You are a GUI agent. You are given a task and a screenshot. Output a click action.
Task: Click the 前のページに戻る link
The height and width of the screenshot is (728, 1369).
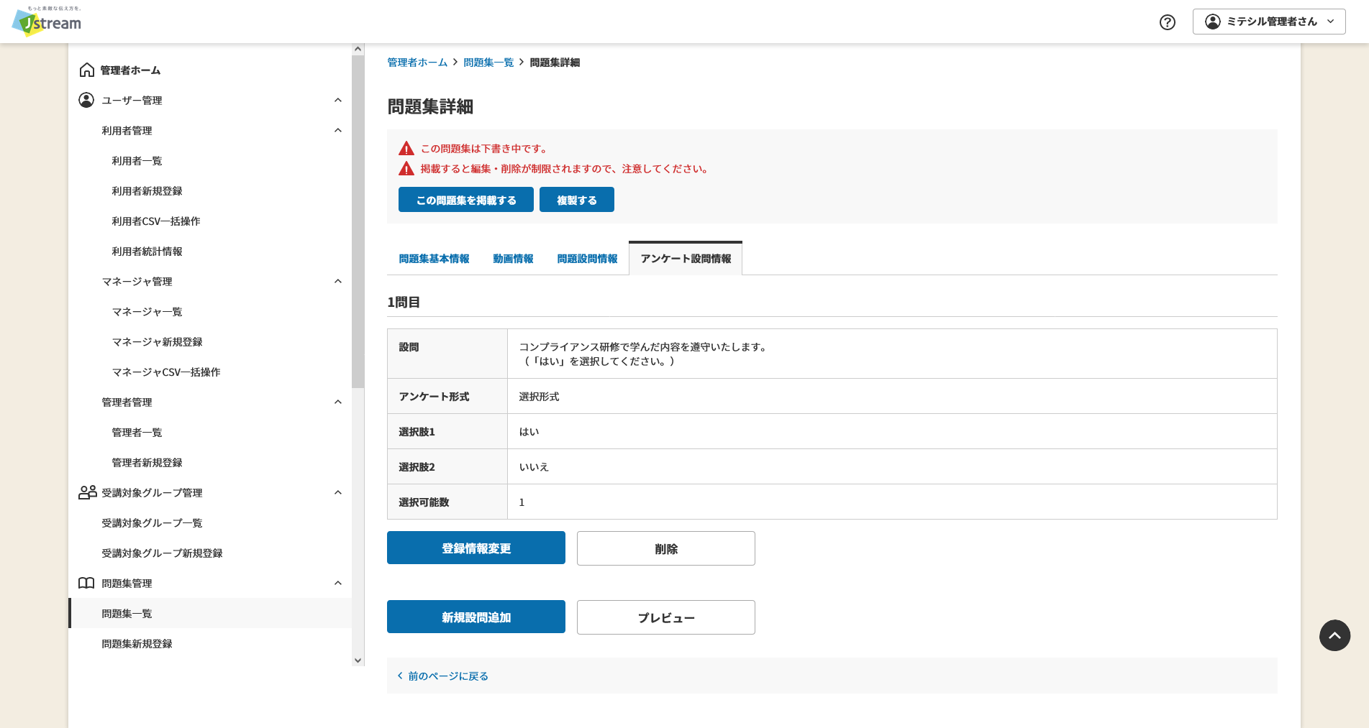pos(446,676)
